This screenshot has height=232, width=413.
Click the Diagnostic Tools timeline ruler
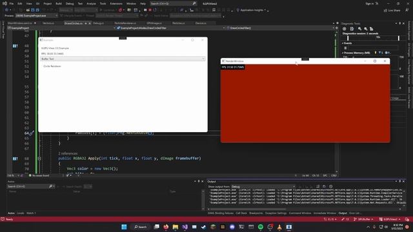374,38
